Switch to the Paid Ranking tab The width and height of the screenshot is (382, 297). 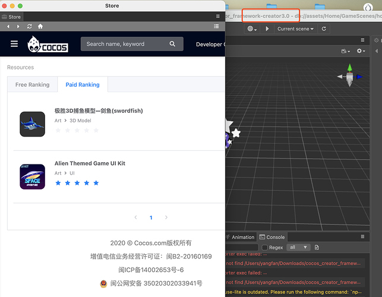tap(83, 84)
